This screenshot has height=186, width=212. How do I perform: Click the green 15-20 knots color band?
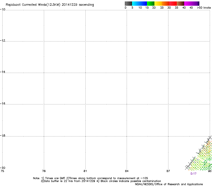coord(151,3)
